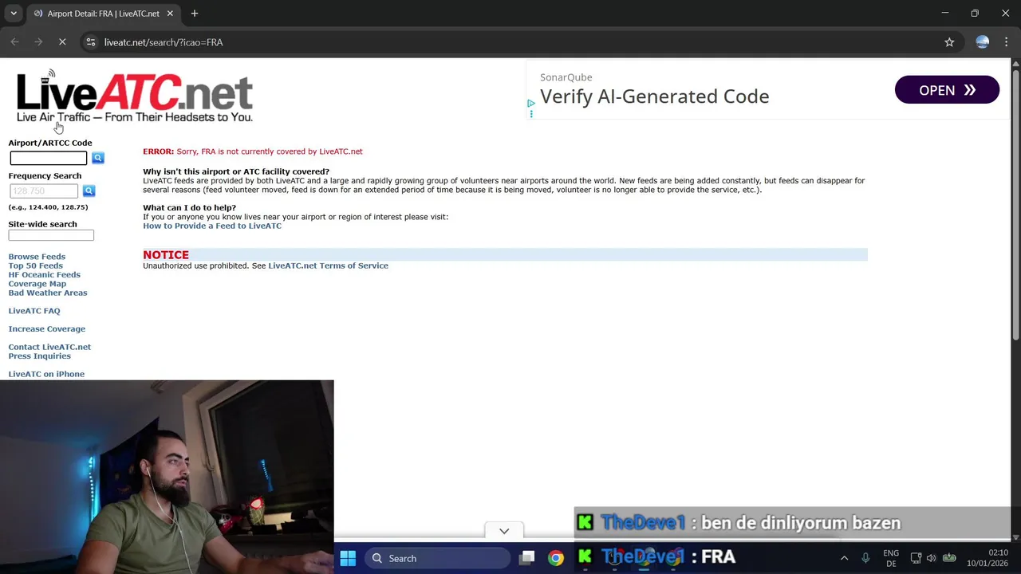Viewport: 1021px width, 574px height.
Task: Click the browser back arrow
Action: point(14,42)
